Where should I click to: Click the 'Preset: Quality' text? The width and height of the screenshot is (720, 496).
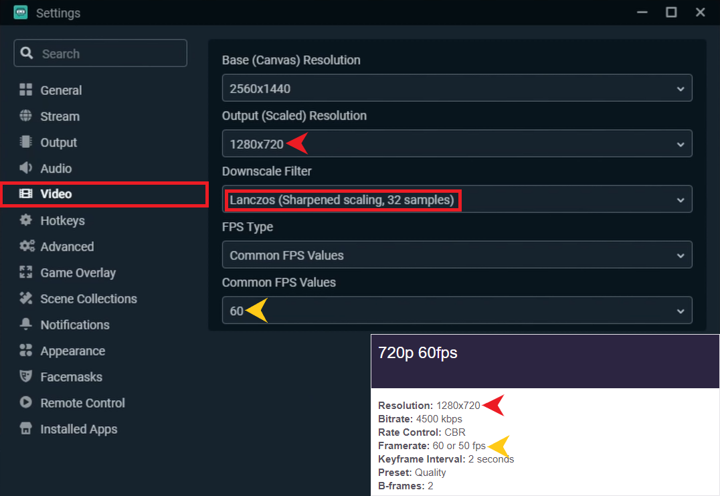[412, 472]
